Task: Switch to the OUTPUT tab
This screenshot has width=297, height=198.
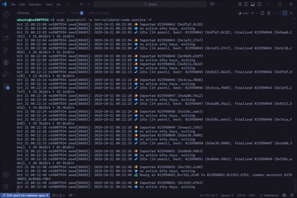Action: point(60,13)
